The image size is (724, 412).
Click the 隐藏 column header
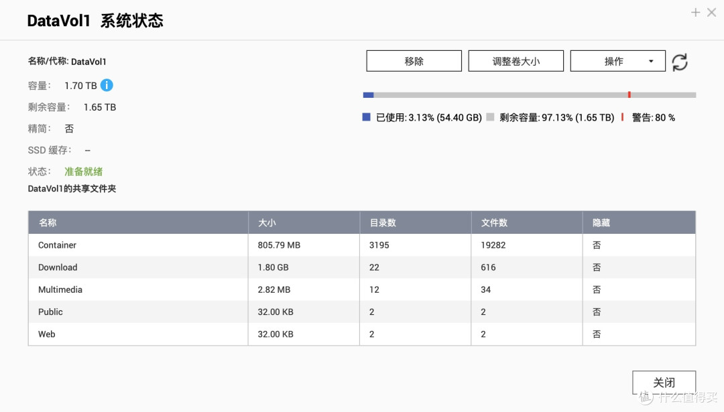601,222
